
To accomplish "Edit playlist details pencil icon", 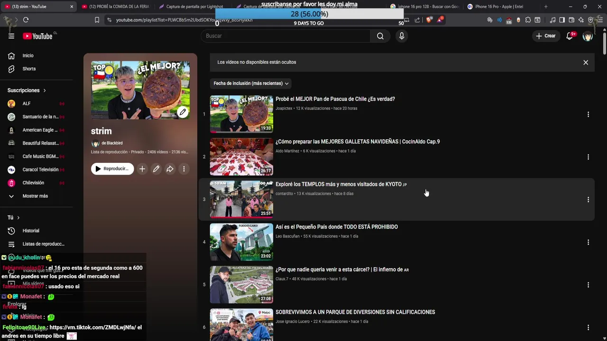I will [156, 169].
